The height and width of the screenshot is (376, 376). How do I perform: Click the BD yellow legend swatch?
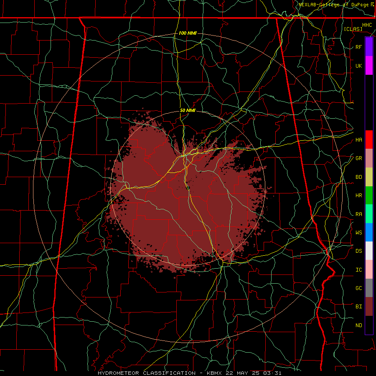[369, 177]
